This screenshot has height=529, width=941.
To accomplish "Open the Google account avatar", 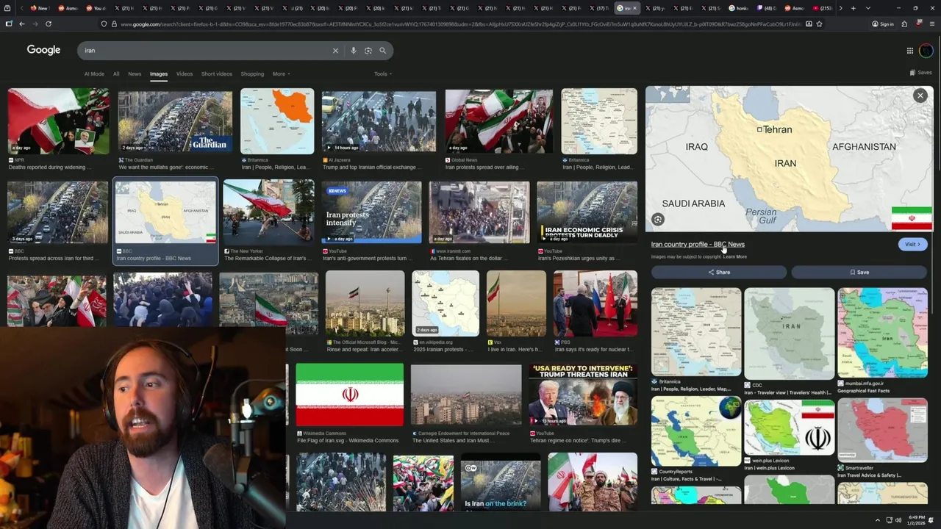I will (926, 51).
